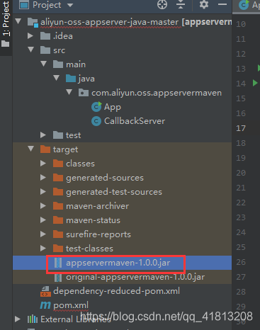
Task: Click the surefire-reports folder icon
Action: pyautogui.click(x=58, y=234)
